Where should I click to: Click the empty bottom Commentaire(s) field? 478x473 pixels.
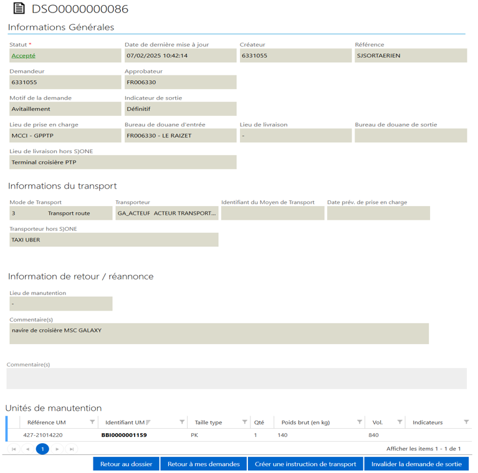[236, 378]
